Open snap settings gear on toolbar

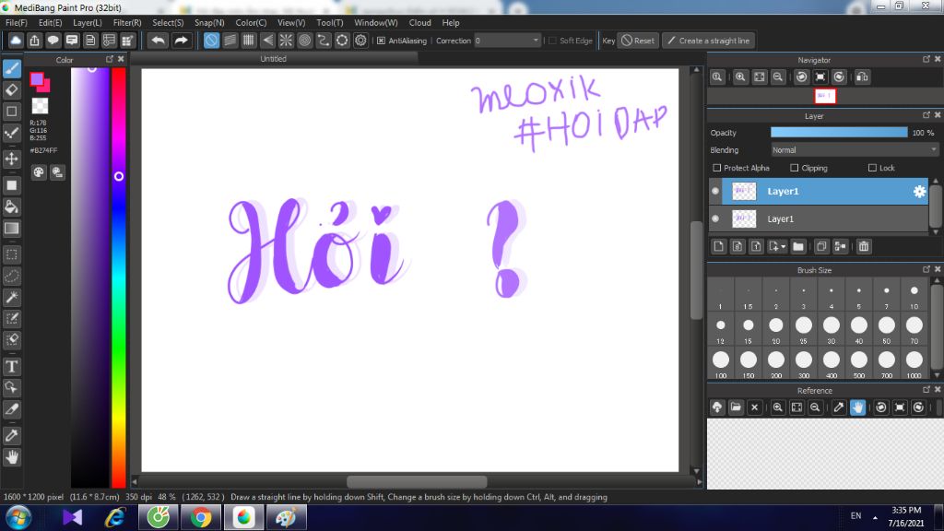point(360,41)
